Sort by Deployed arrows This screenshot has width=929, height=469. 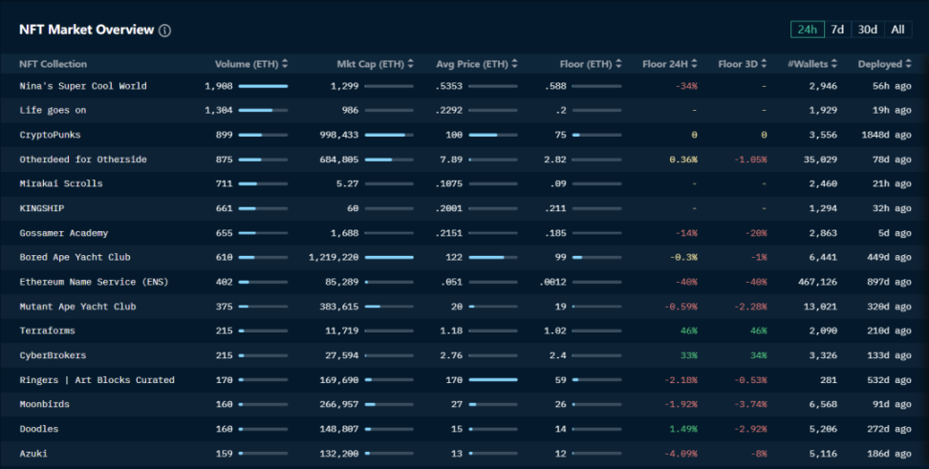pyautogui.click(x=908, y=64)
